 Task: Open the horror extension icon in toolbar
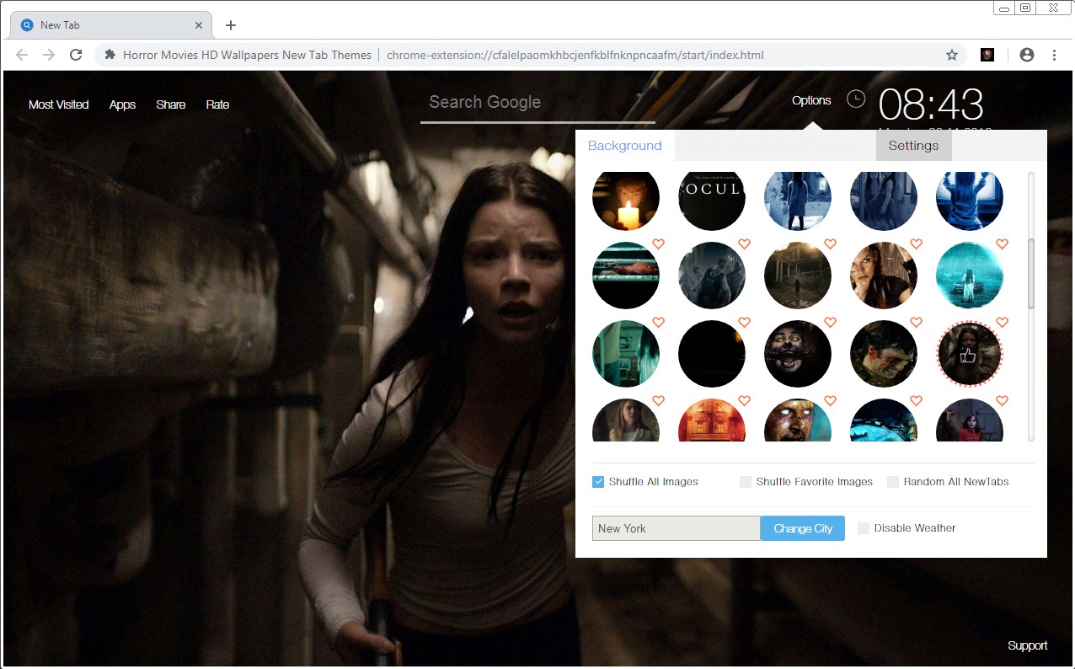[987, 55]
